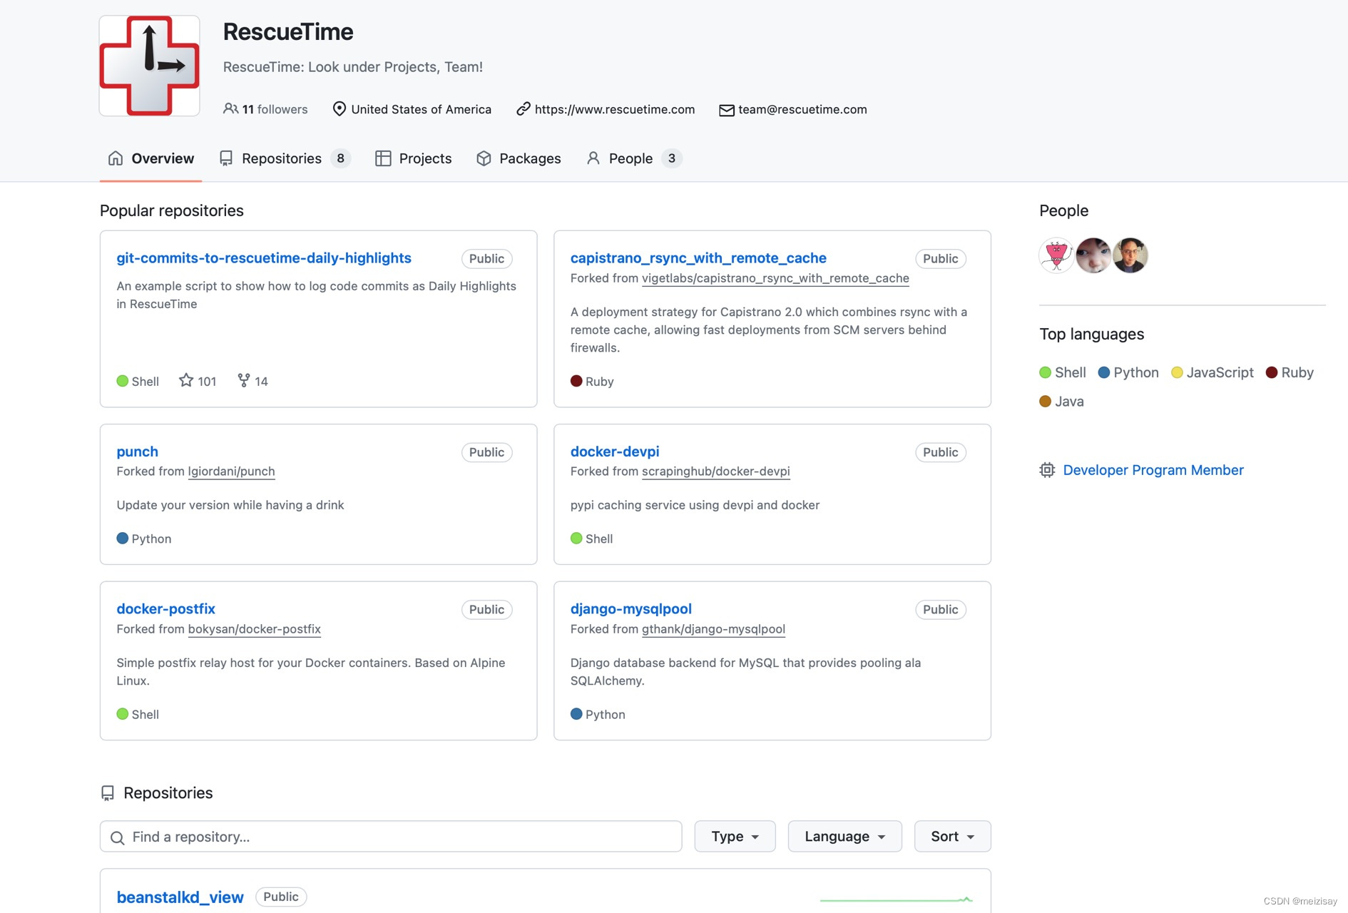The height and width of the screenshot is (913, 1348).
Task: Open the first member avatar with pink cartoon
Action: click(x=1057, y=255)
